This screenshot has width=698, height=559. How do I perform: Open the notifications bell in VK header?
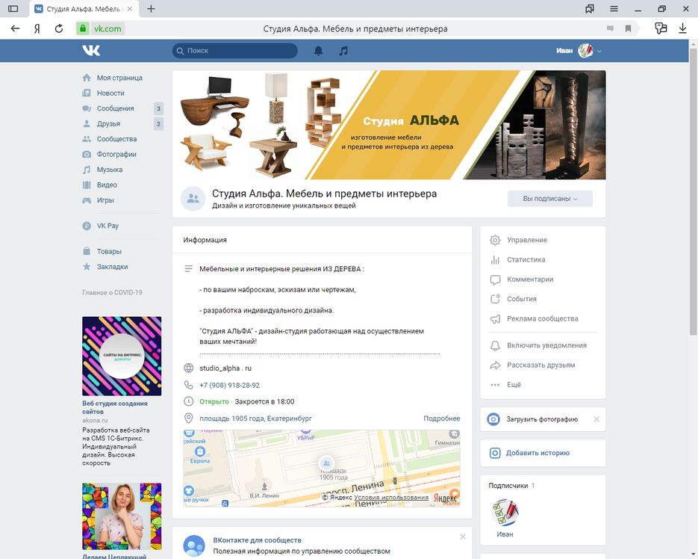pos(318,51)
